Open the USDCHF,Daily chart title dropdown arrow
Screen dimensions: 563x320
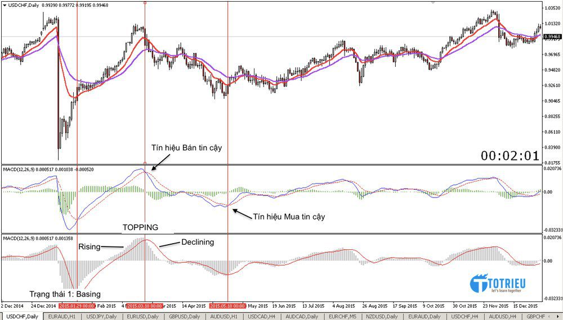coord(4,4)
